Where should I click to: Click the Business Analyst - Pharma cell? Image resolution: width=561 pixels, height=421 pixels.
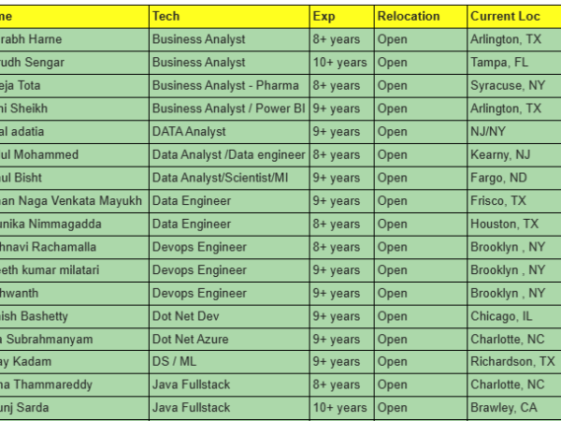tap(228, 85)
